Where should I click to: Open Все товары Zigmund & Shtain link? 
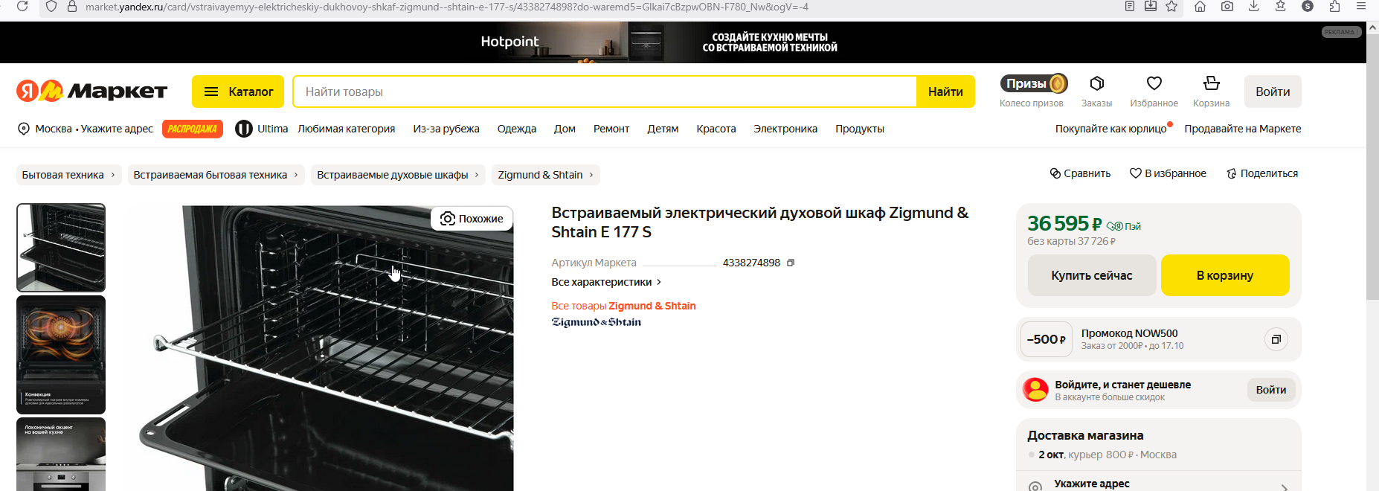coord(623,306)
